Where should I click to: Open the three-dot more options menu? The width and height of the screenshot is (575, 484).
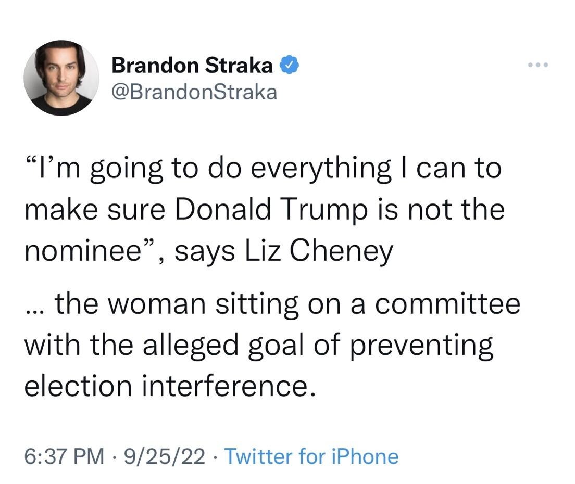(x=538, y=65)
